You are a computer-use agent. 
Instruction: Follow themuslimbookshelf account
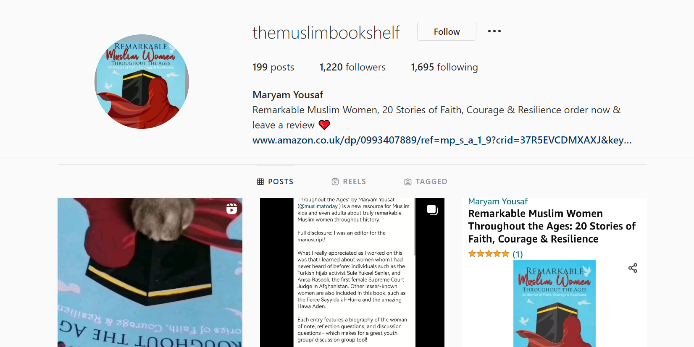click(447, 31)
